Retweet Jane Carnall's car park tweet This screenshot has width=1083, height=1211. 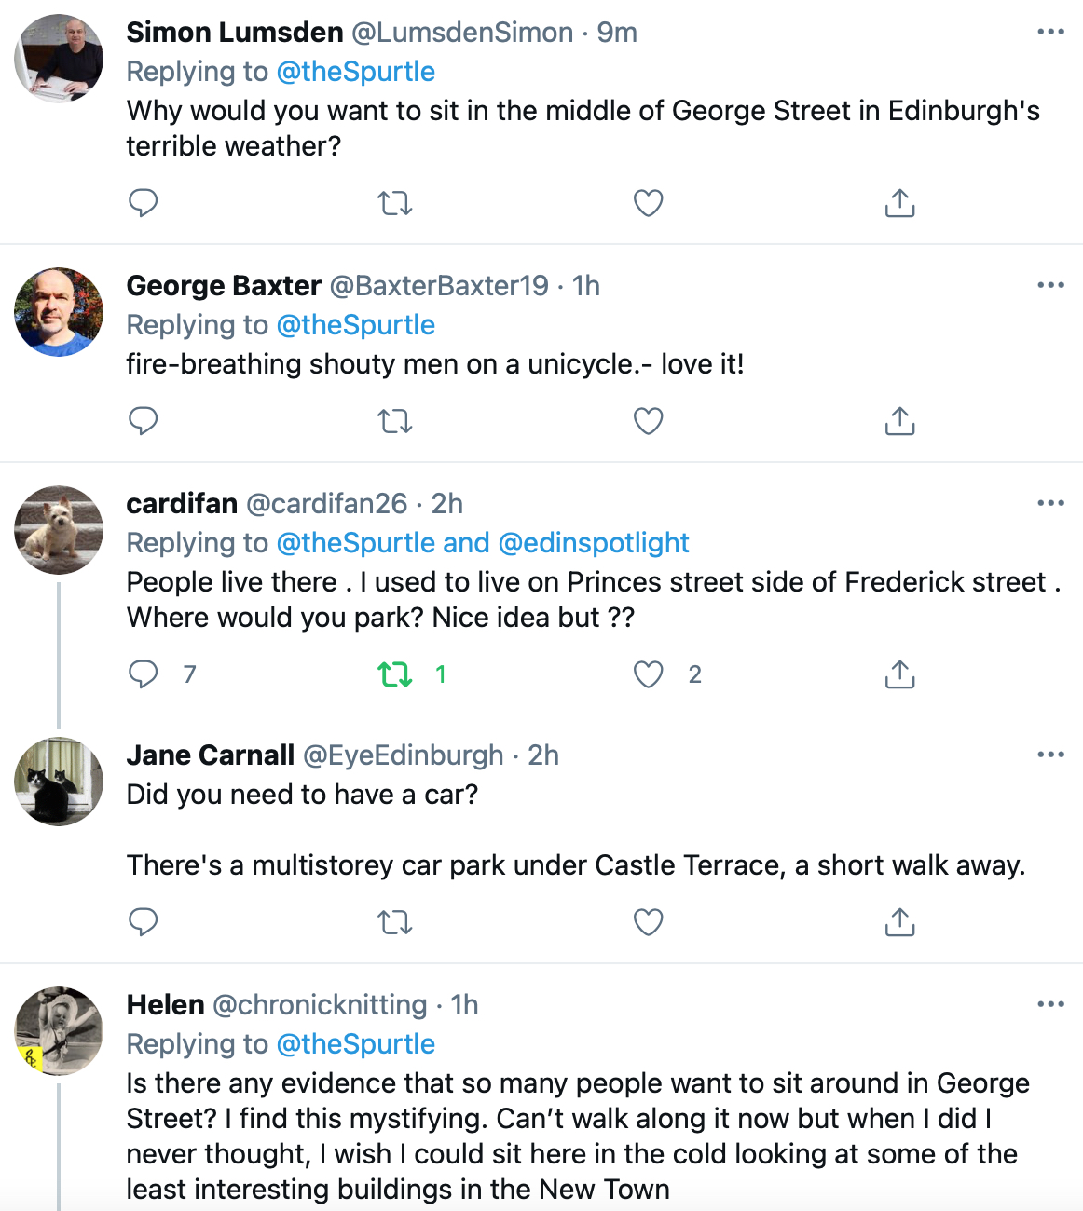tap(395, 922)
